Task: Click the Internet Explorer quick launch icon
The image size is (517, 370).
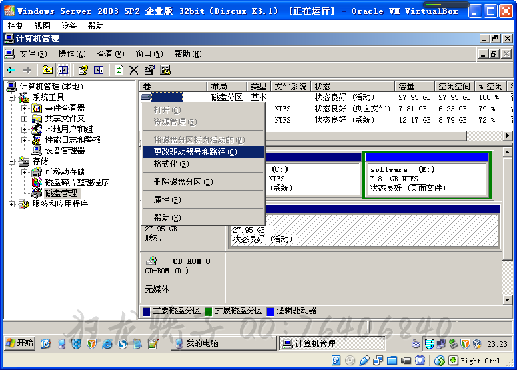Action: (x=107, y=343)
